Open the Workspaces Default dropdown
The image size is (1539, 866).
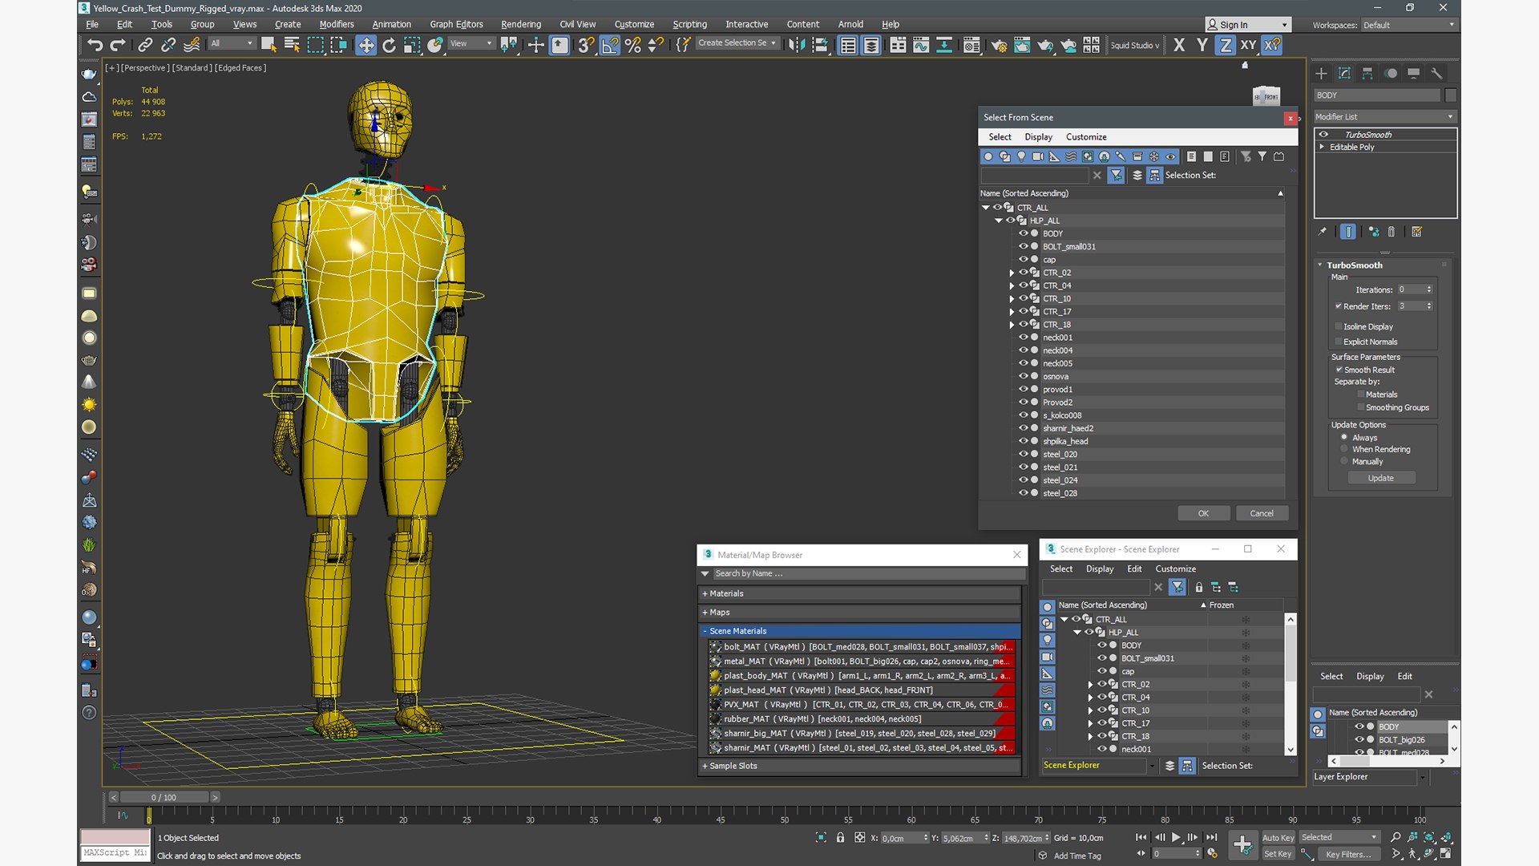point(1408,25)
